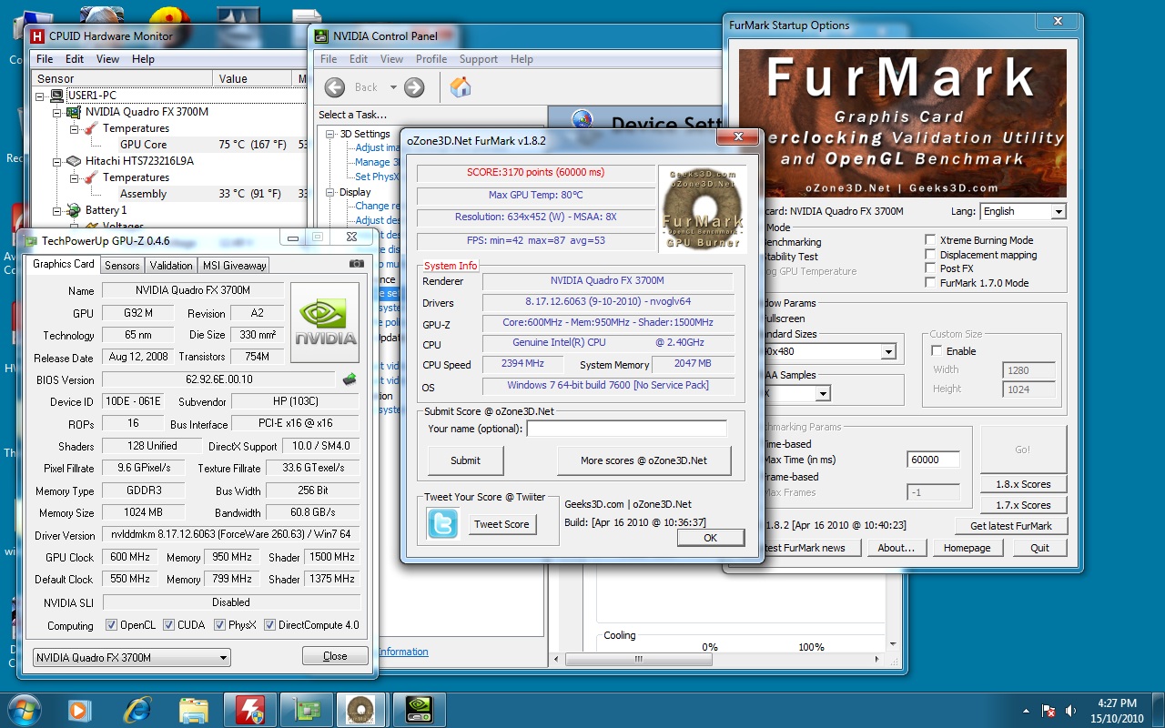Click the Back arrow in NVIDIA Control Panel
The image size is (1165, 728).
coord(335,87)
